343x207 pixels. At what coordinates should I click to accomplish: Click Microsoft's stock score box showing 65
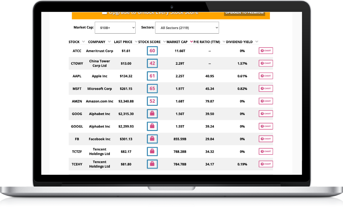(x=152, y=89)
